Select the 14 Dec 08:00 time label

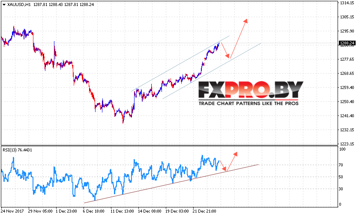coord(150,211)
